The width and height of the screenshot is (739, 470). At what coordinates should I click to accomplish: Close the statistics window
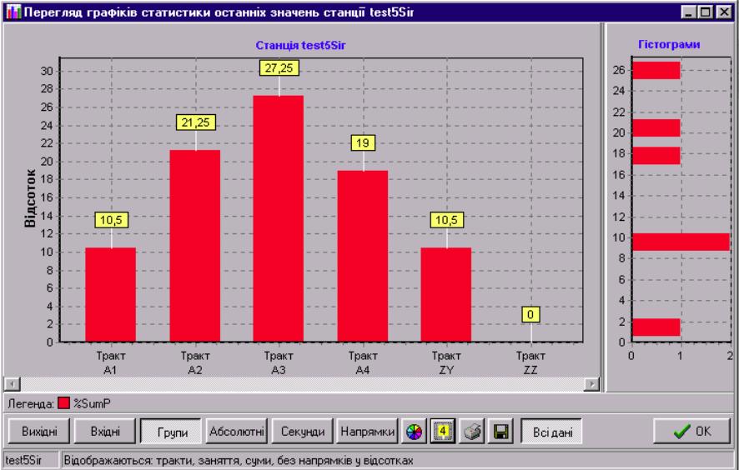[723, 12]
